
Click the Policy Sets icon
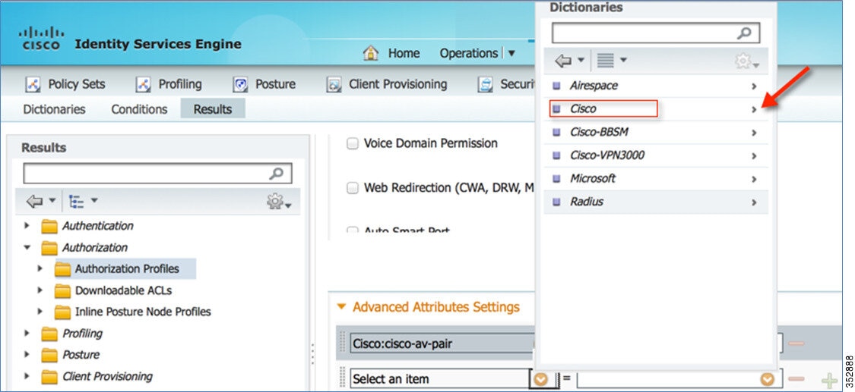(x=33, y=84)
